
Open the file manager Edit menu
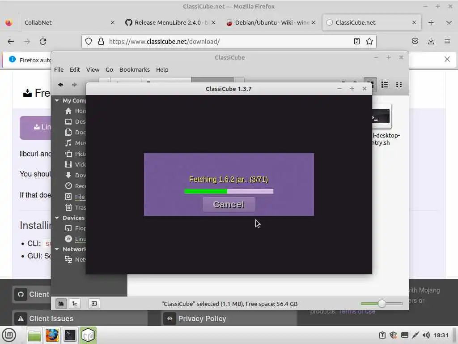click(x=75, y=69)
